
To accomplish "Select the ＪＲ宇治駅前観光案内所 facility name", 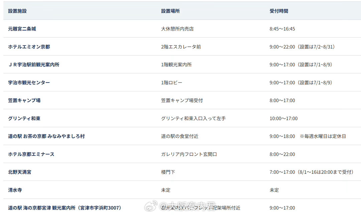I will coord(34,65).
